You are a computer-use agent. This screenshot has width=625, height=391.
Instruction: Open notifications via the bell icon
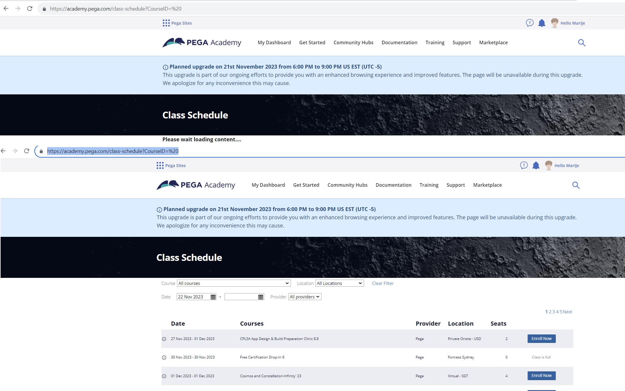click(x=536, y=165)
